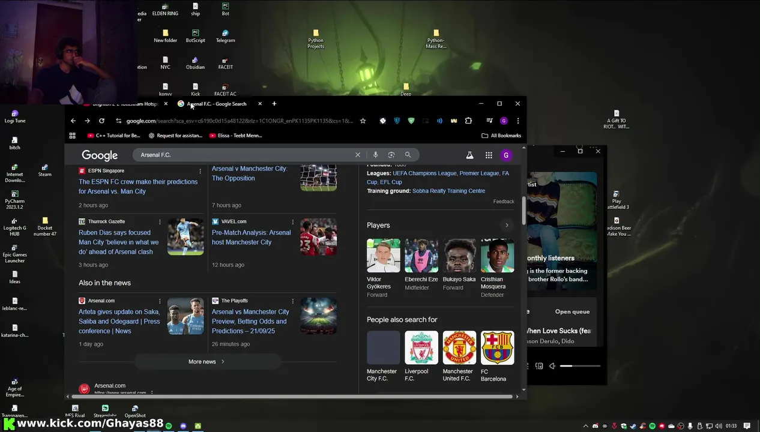The image size is (760, 432).
Task: Switch to the Brighton vs Tottenham tab
Action: coord(125,104)
